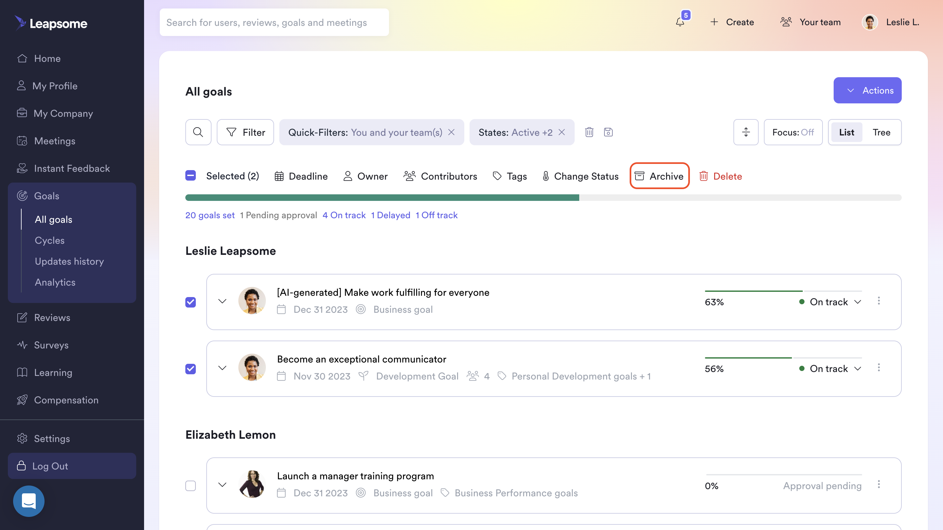Select the Launch a manager training program goal
Image resolution: width=943 pixels, height=530 pixels.
[190, 486]
